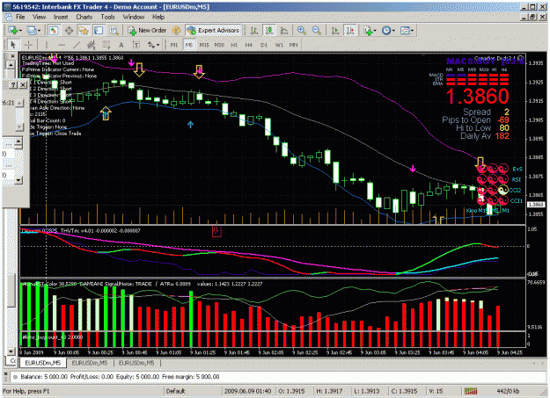Click the Default profile in status bar
The height and width of the screenshot is (398, 550).
point(175,391)
